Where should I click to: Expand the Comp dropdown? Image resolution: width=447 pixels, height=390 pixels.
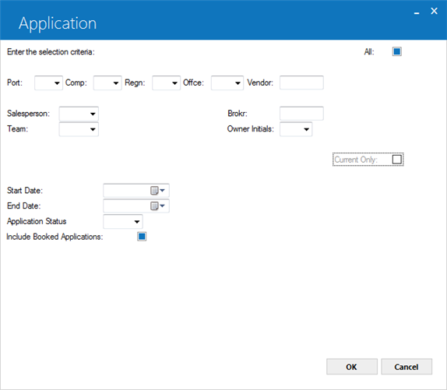[x=107, y=83]
